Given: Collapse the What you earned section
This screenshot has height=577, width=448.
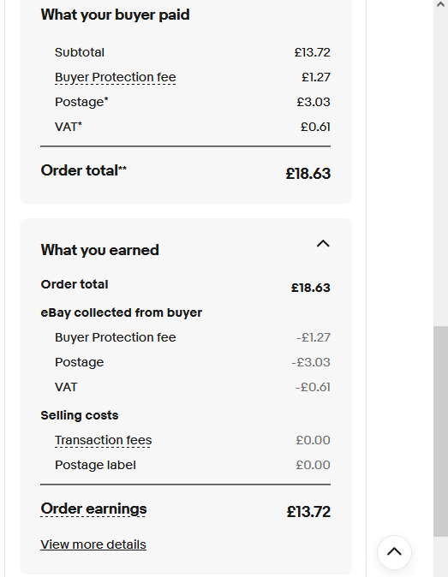Looking at the screenshot, I should [323, 244].
